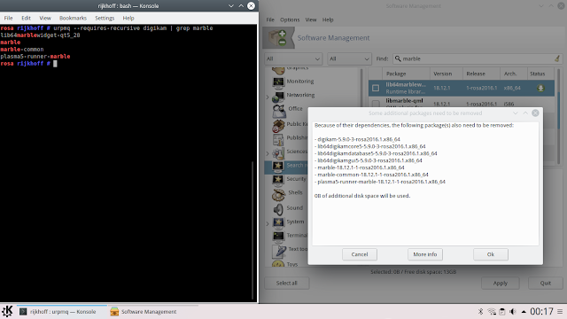The height and width of the screenshot is (319, 567).
Task: Click the marble-common-18.12.1 line in dialog
Action: (371, 175)
